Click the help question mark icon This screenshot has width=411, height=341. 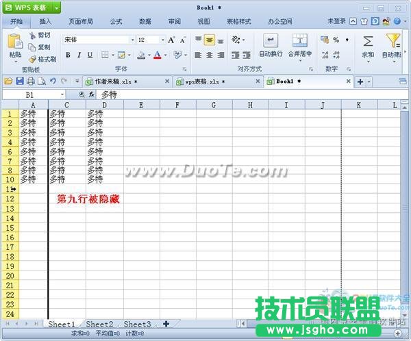[x=397, y=21]
